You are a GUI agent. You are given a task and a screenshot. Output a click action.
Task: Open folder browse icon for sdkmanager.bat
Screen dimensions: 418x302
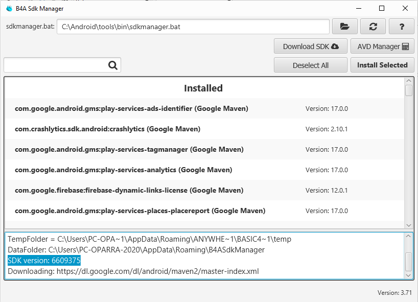(345, 27)
